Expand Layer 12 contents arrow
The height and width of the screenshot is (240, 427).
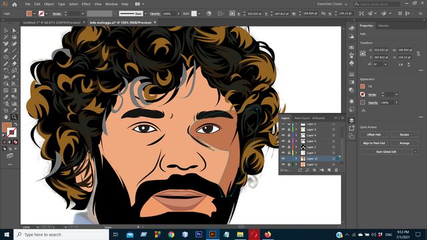coord(296,159)
